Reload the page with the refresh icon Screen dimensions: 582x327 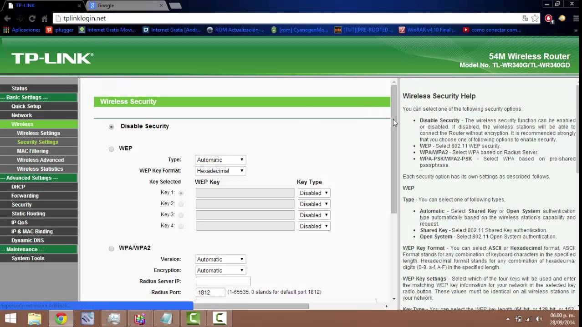[x=32, y=19]
